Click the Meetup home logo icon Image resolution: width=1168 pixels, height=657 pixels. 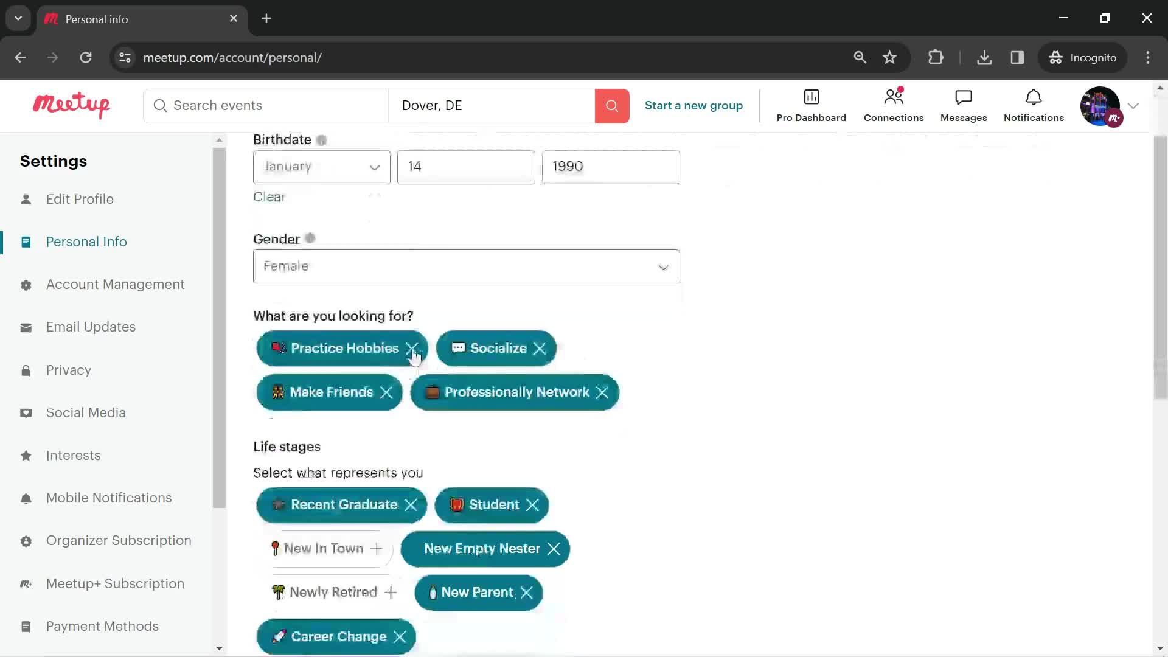click(x=71, y=105)
